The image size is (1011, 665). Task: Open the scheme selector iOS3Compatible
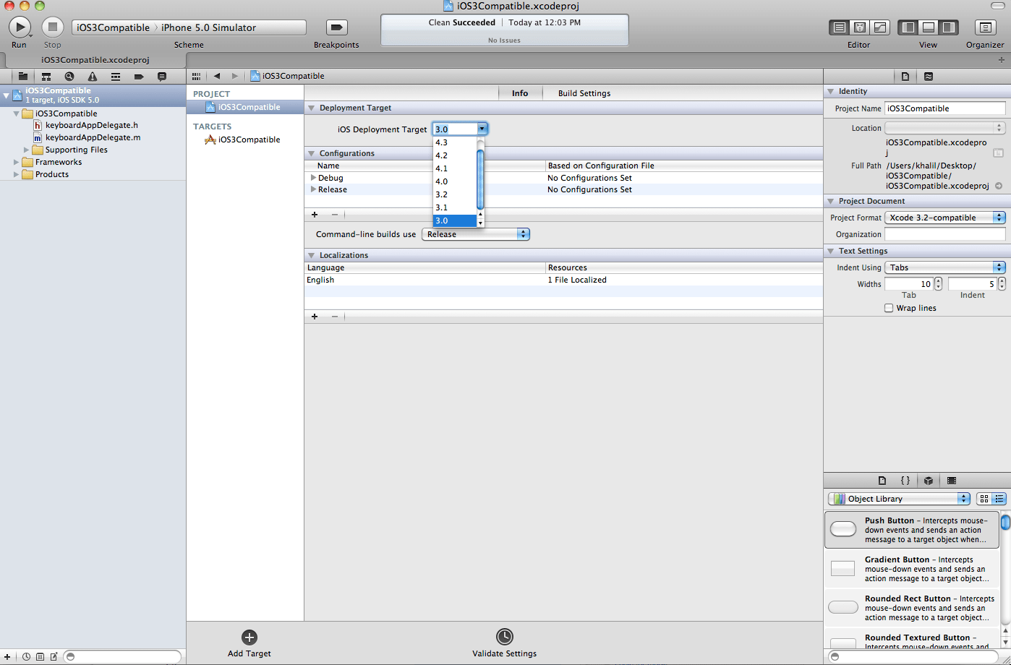coord(113,27)
